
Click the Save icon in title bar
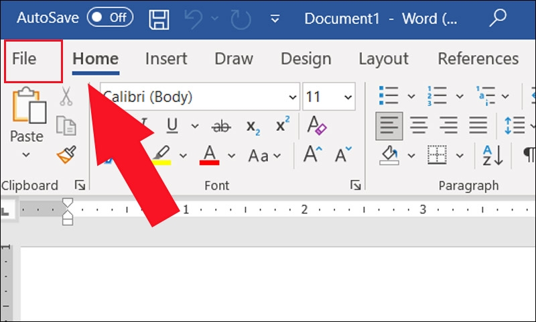[159, 19]
